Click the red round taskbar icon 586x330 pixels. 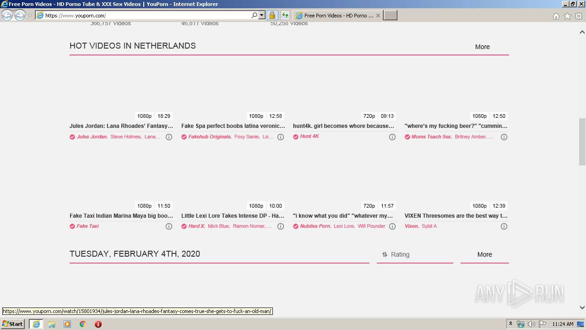98,324
